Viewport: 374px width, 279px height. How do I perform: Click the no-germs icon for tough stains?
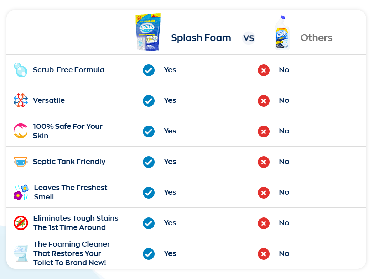coord(21,223)
